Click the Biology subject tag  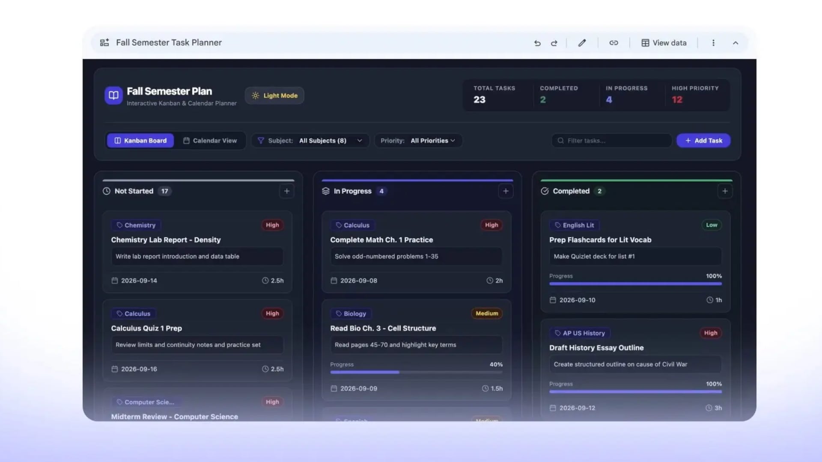[x=351, y=314]
